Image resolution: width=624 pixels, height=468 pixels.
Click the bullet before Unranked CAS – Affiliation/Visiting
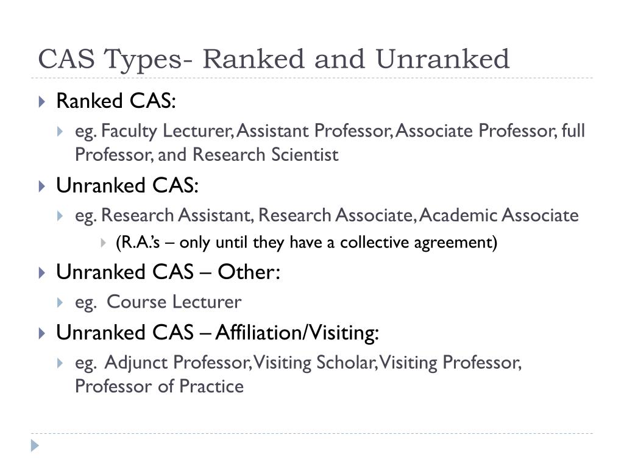(x=42, y=333)
